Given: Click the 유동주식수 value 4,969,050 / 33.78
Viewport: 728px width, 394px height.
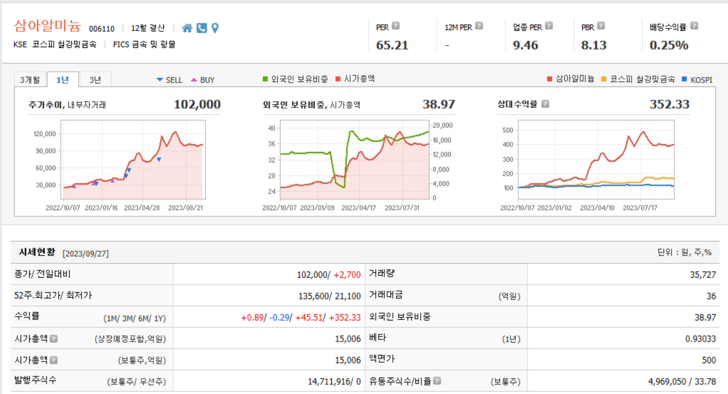Looking at the screenshot, I should pos(682,381).
